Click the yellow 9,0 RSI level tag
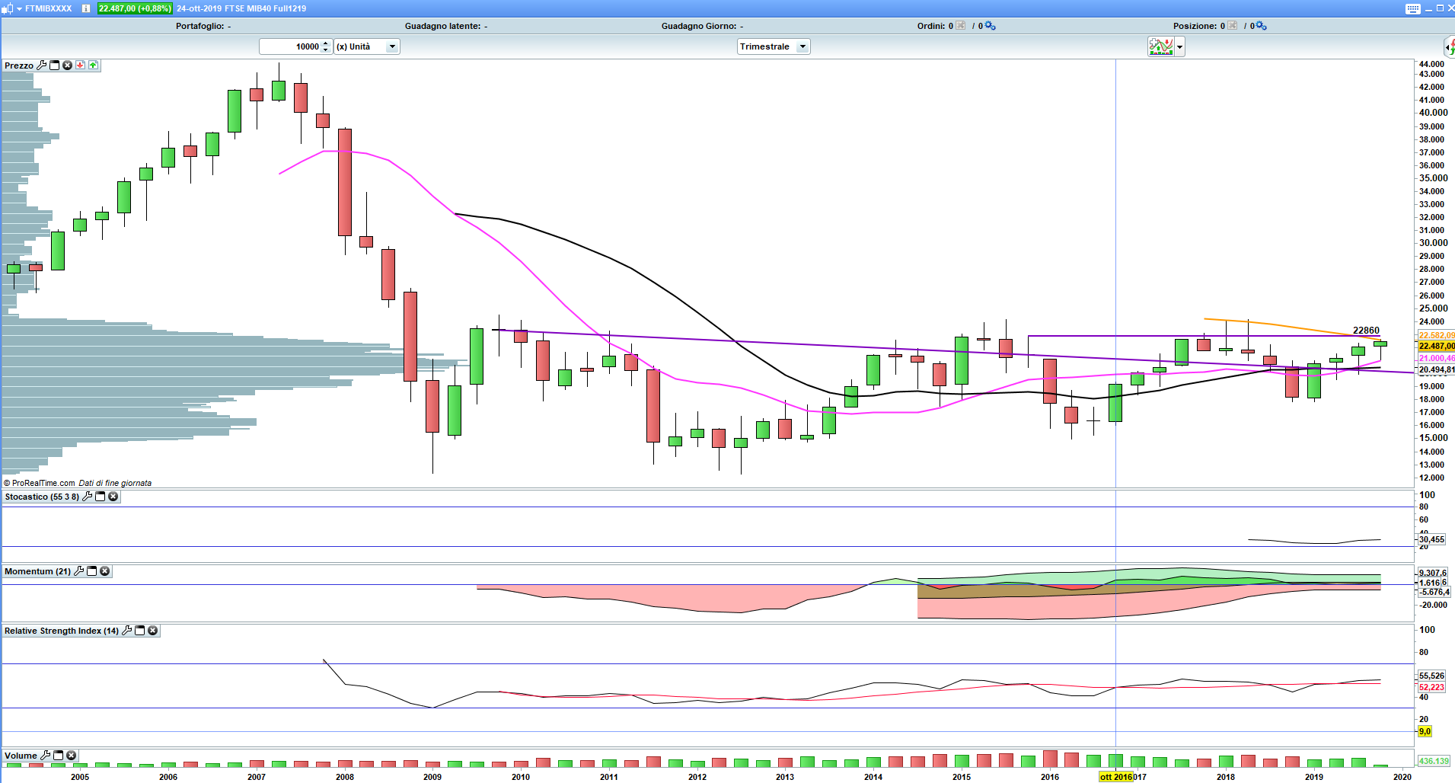The height and width of the screenshot is (783, 1455). [x=1425, y=731]
